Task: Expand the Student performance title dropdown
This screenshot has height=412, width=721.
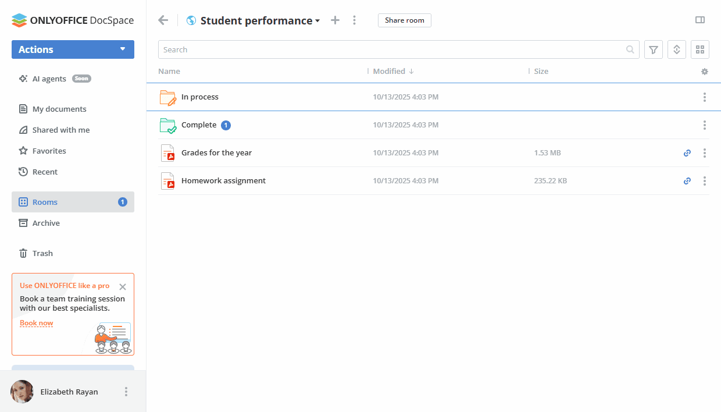Action: click(x=317, y=21)
